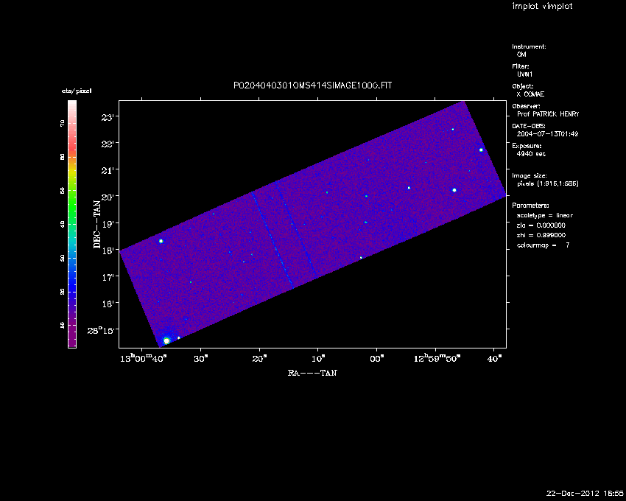626x501 pixels.
Task: Click the bright star near 18' declination
Action: tap(161, 241)
